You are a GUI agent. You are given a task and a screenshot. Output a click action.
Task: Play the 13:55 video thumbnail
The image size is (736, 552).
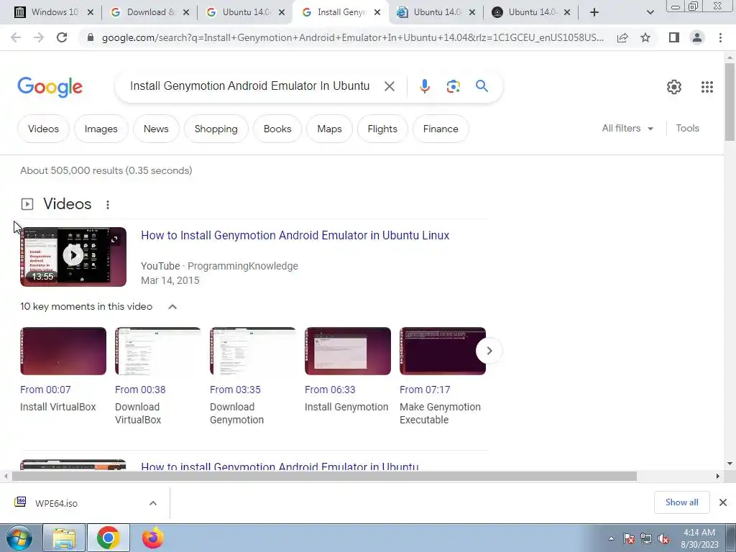click(x=73, y=257)
